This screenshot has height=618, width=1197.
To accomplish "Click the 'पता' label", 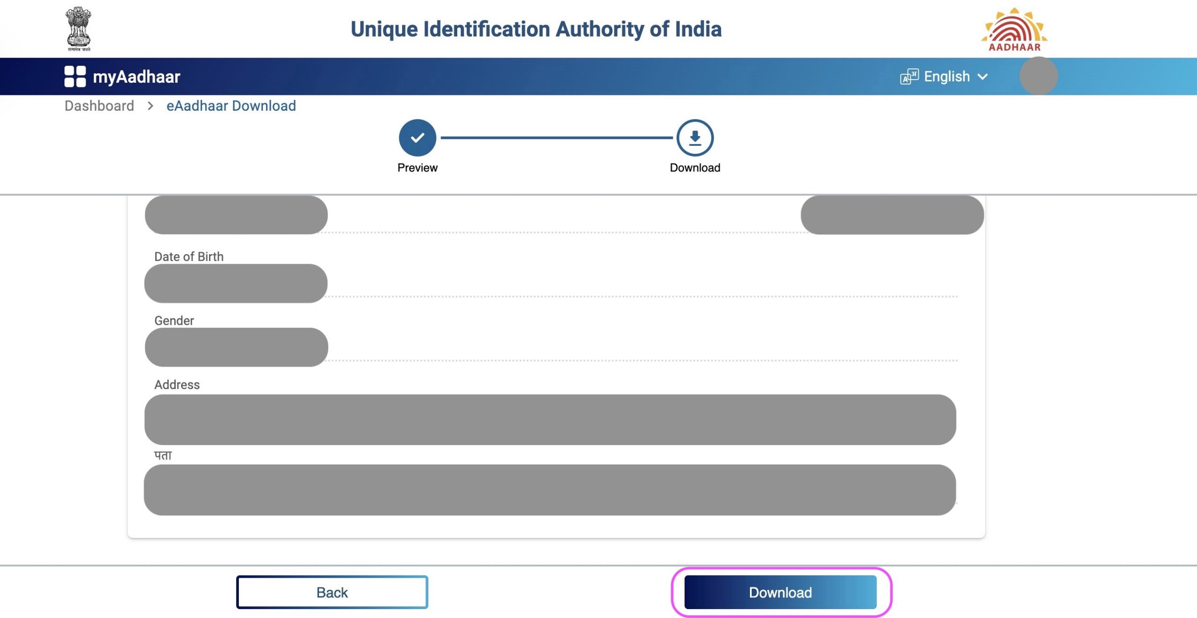I will click(x=163, y=455).
